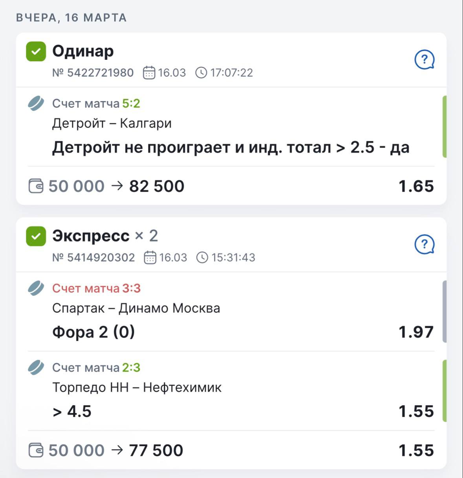Open Торпедо НН – Нефтехимик match link
The height and width of the screenshot is (478, 463).
(x=137, y=388)
